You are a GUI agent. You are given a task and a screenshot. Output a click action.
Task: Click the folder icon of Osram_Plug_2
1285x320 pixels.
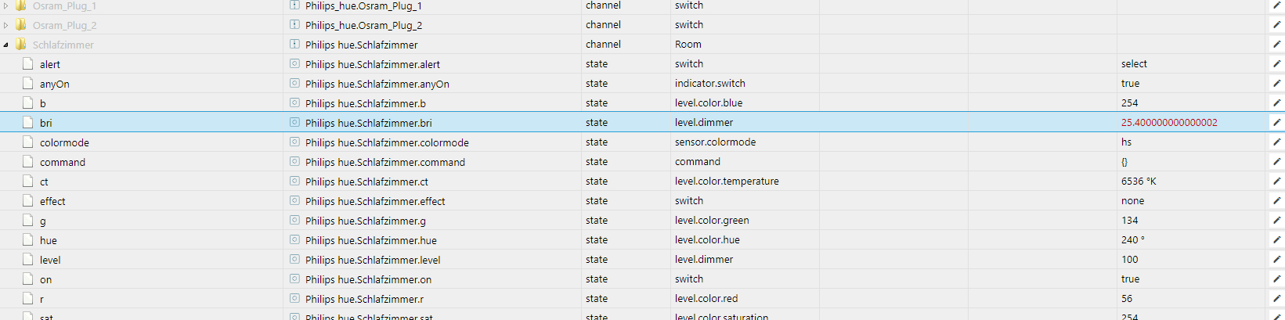(x=21, y=24)
